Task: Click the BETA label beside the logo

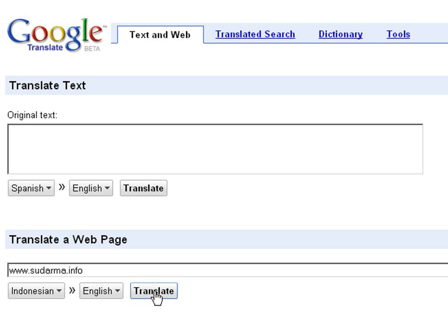Action: (x=92, y=49)
